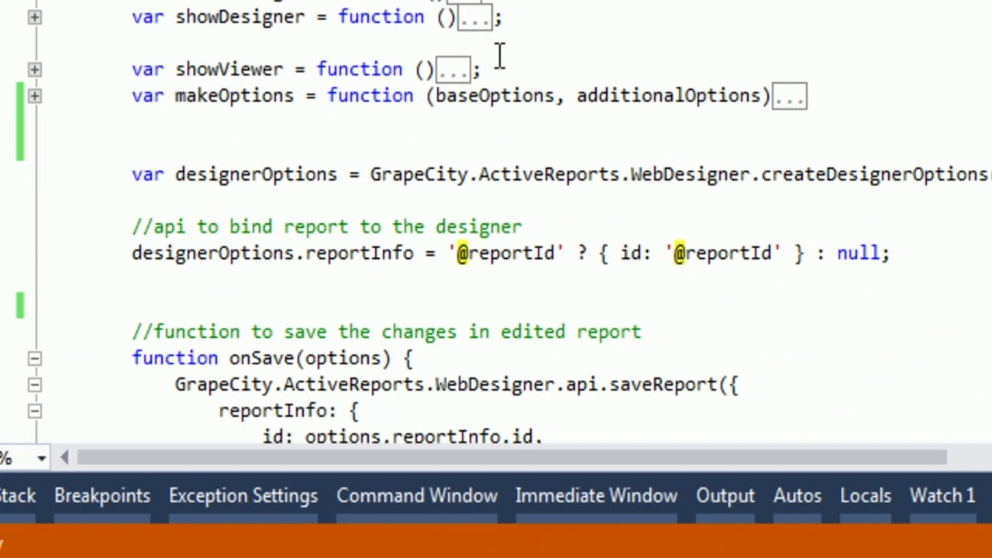Open the Autos tab

(x=797, y=495)
